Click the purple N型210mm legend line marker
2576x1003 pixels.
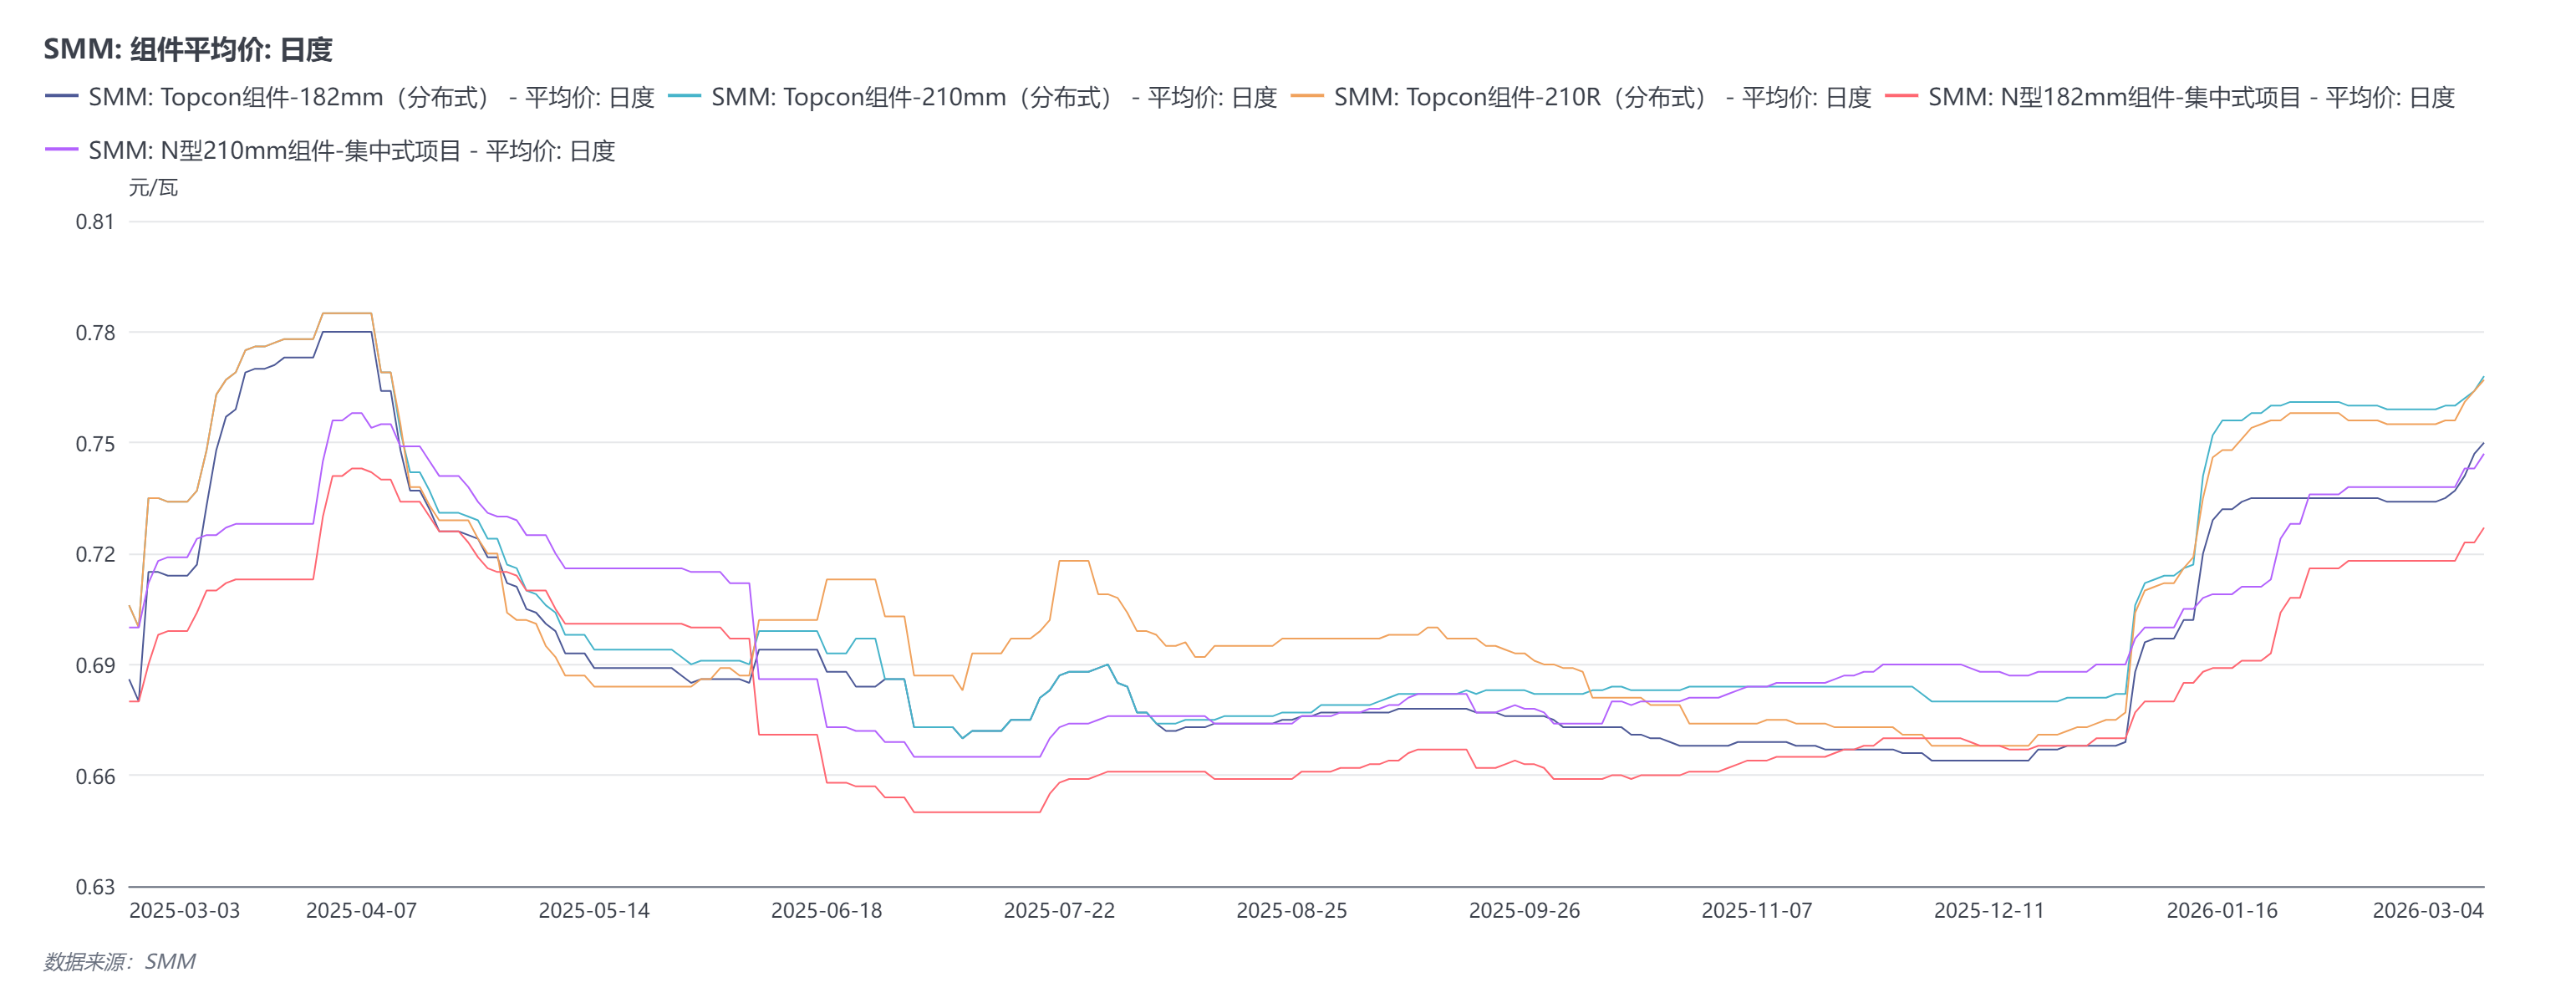tap(62, 150)
